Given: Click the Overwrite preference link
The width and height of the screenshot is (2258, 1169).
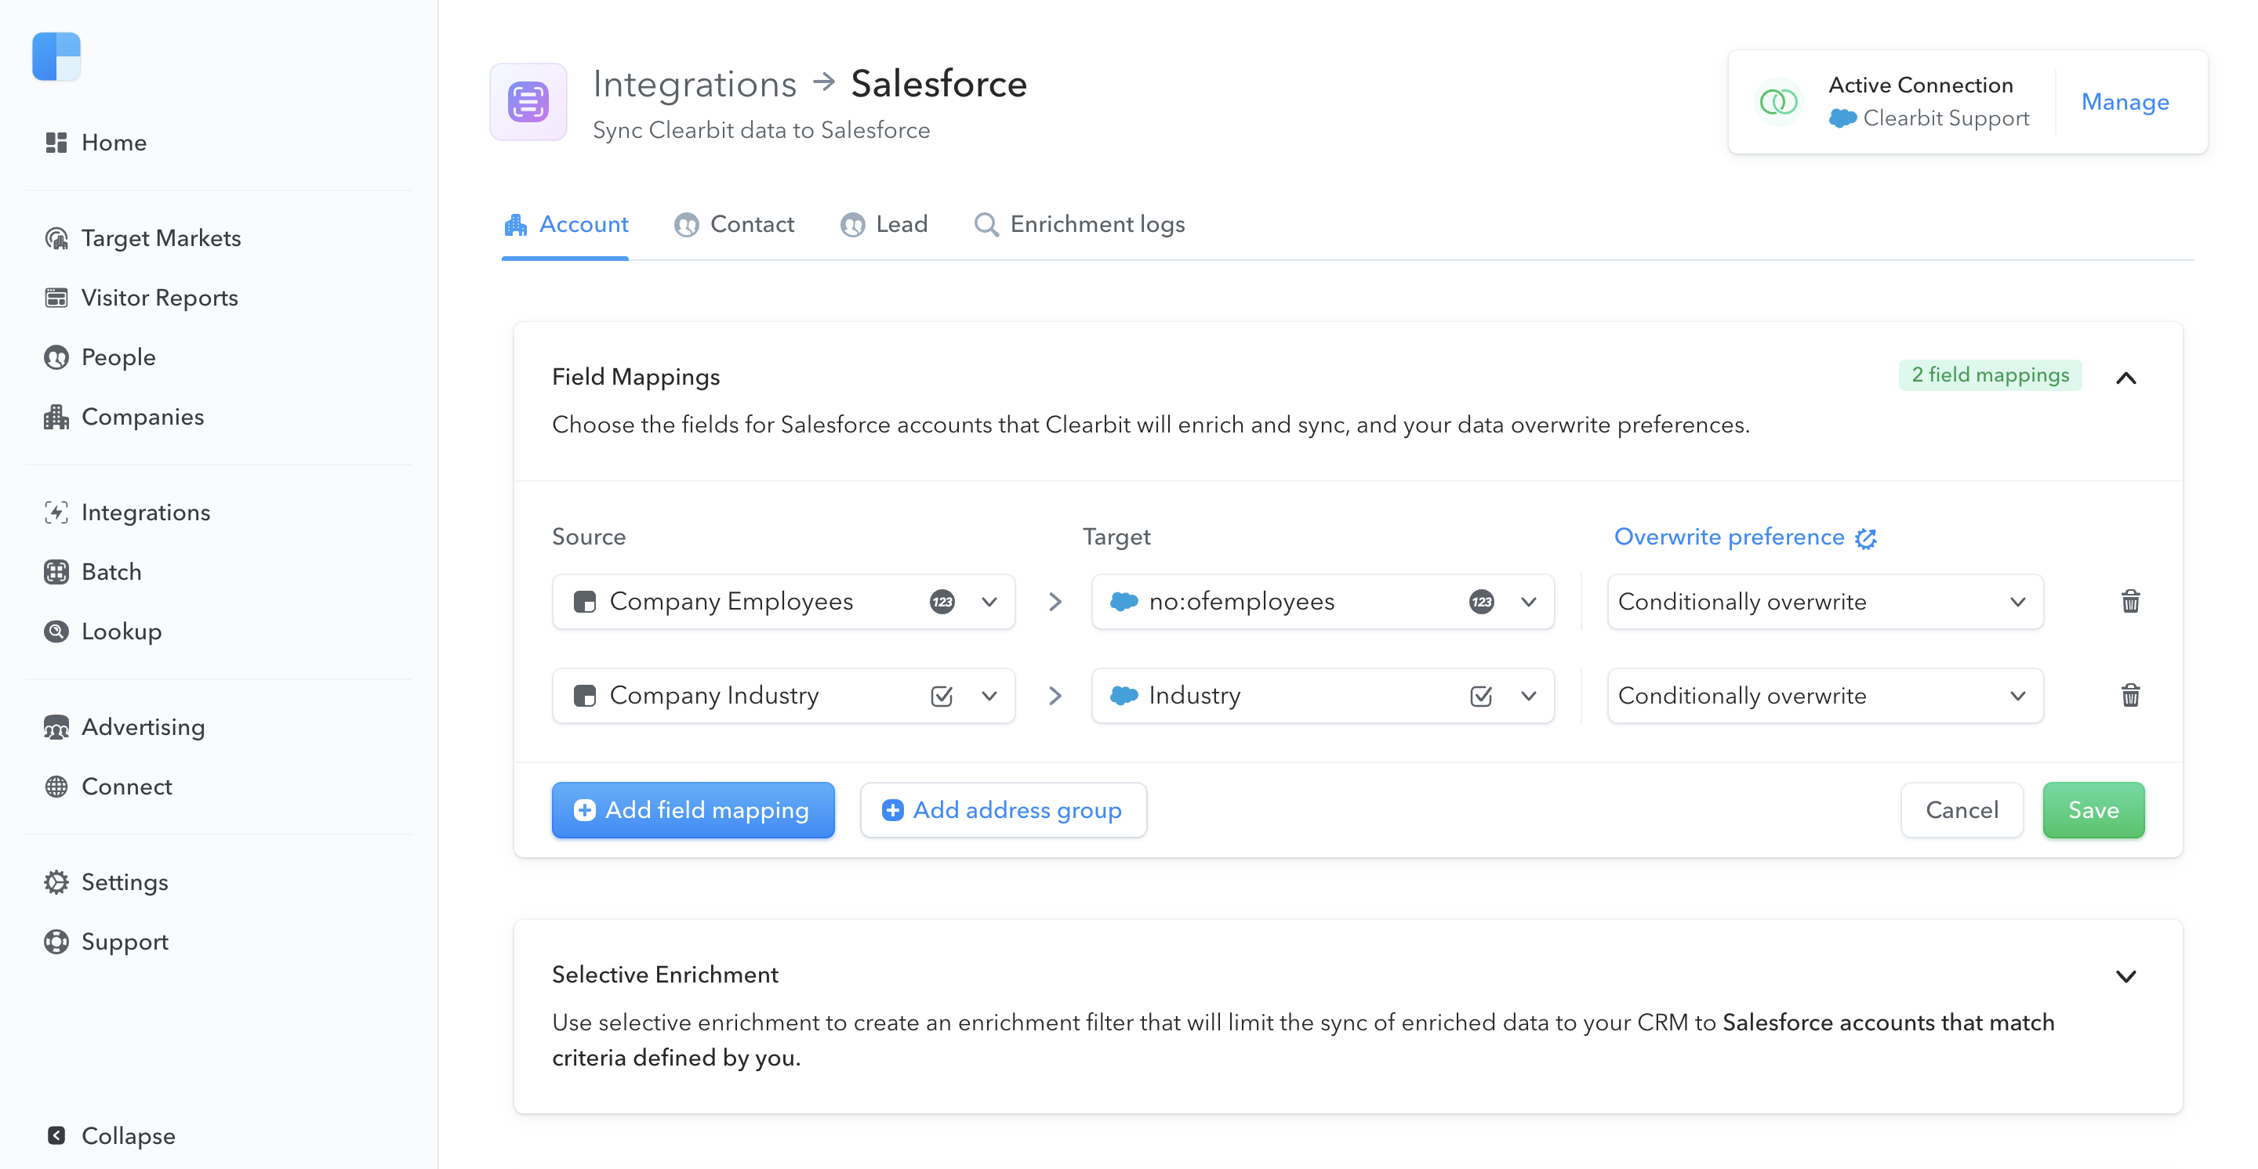Looking at the screenshot, I should [x=1729, y=537].
